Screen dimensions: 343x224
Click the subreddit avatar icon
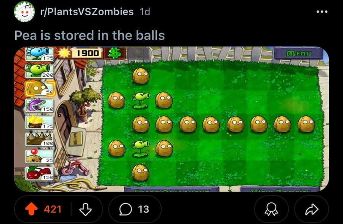[24, 11]
